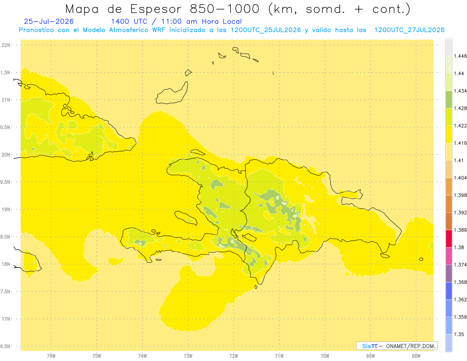This screenshot has width=467, height=361.
Task: Click the pink legend swatch between 1.374 and 1.38
Action: click(x=449, y=256)
